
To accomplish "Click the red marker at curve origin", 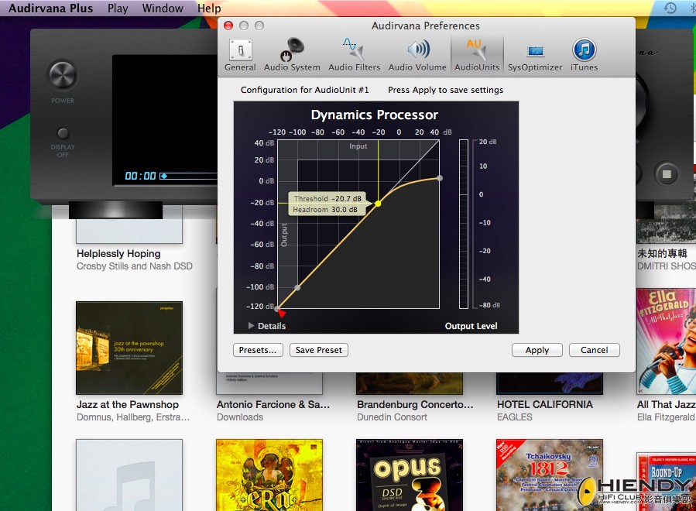I will [281, 313].
